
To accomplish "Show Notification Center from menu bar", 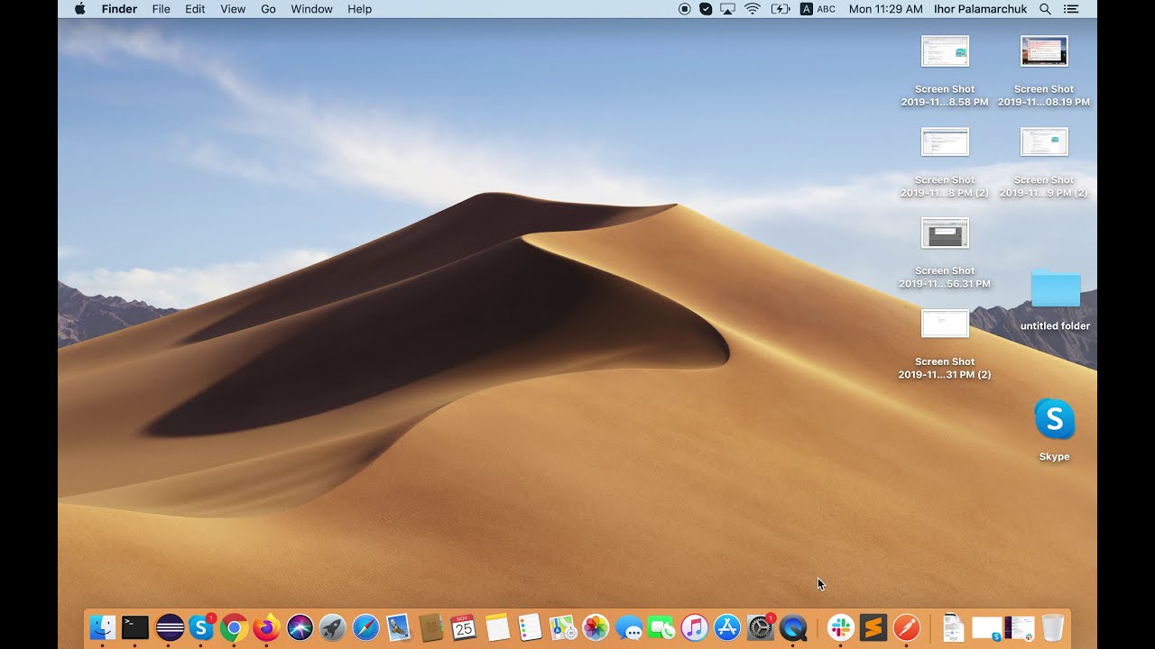I will pos(1071,9).
